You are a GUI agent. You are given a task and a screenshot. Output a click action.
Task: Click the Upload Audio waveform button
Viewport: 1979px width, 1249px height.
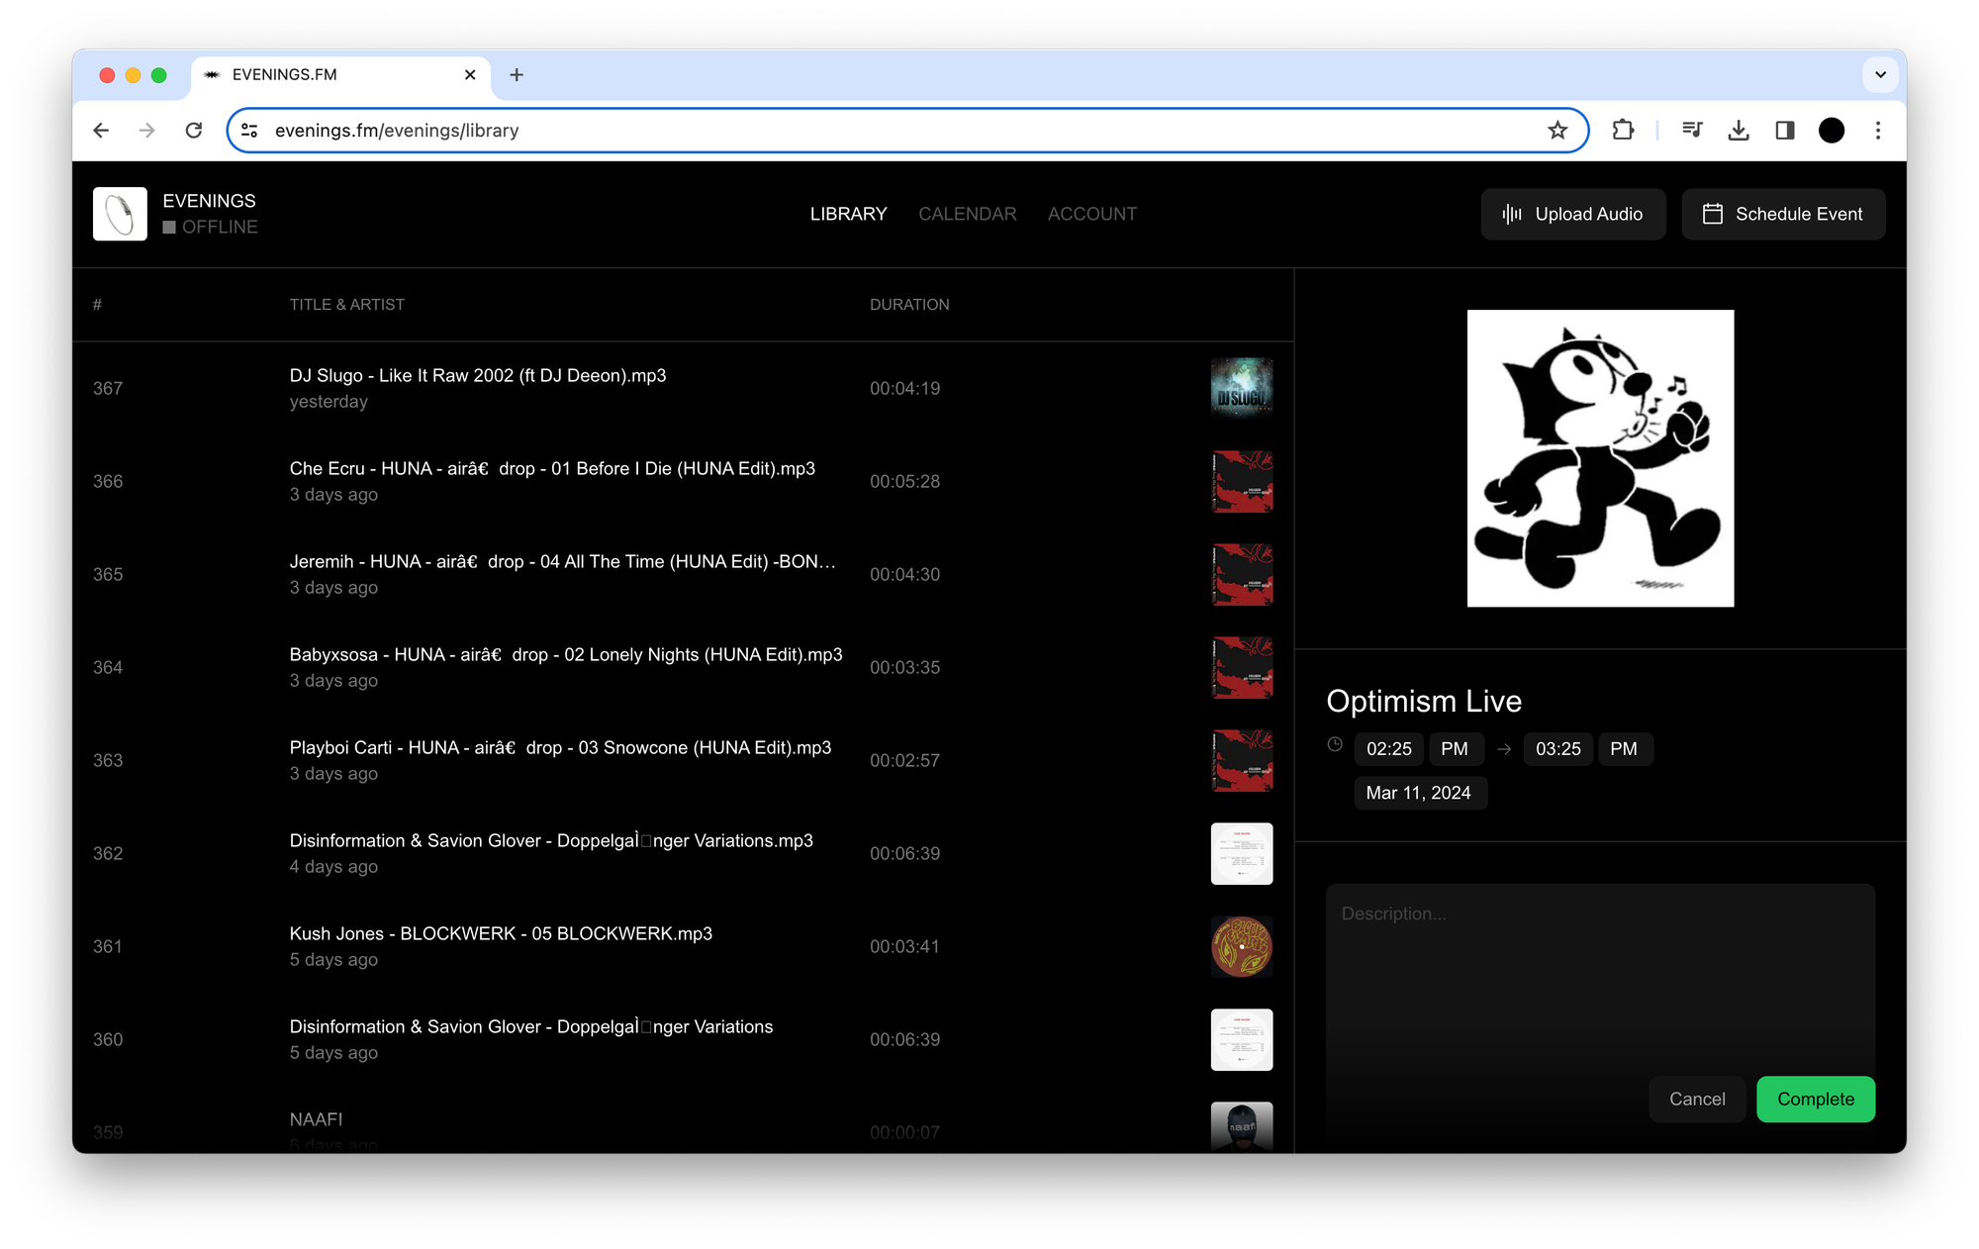(1572, 214)
